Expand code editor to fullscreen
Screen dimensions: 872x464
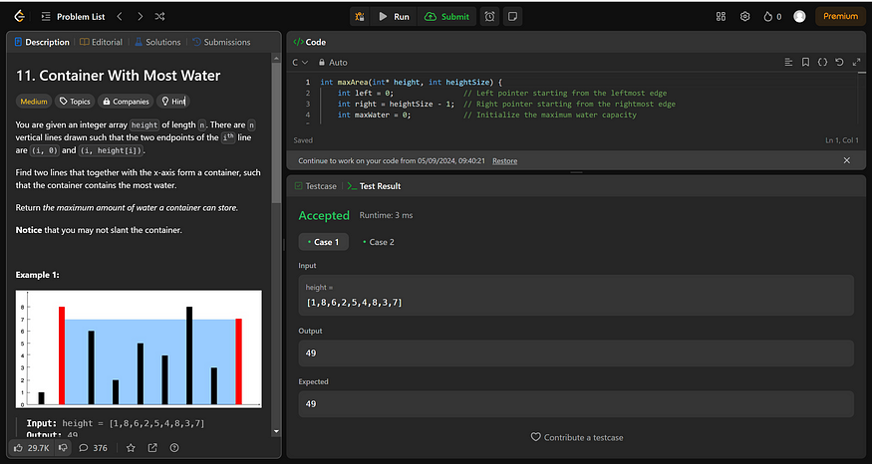[856, 63]
